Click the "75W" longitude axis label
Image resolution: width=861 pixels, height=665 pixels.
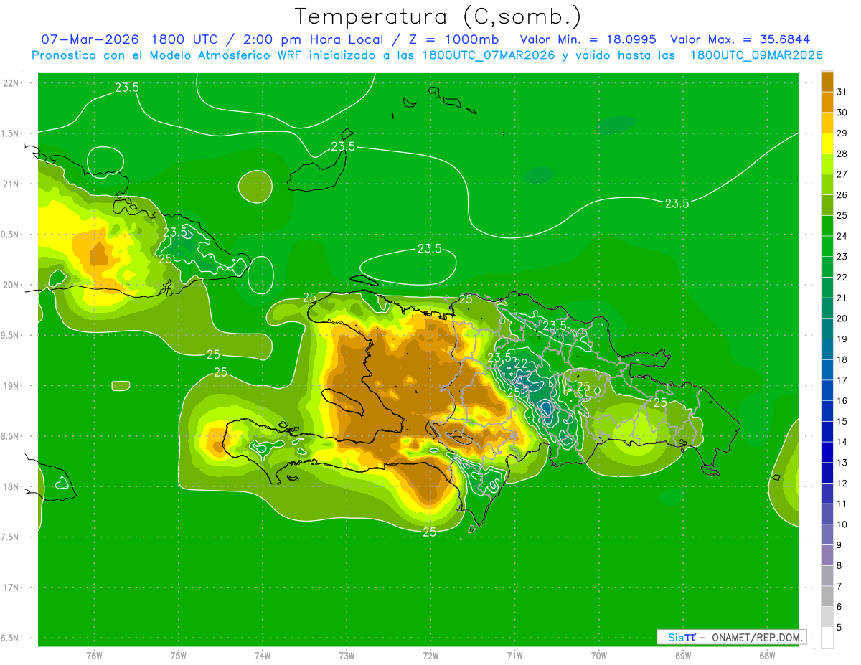179,656
